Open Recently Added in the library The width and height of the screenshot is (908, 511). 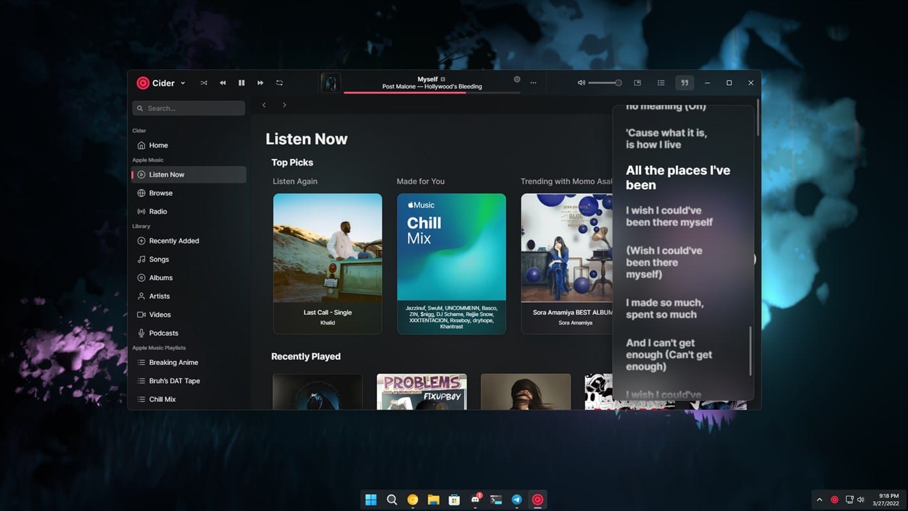tap(173, 240)
